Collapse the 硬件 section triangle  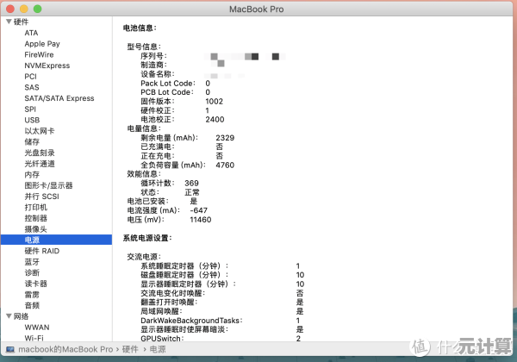point(8,22)
